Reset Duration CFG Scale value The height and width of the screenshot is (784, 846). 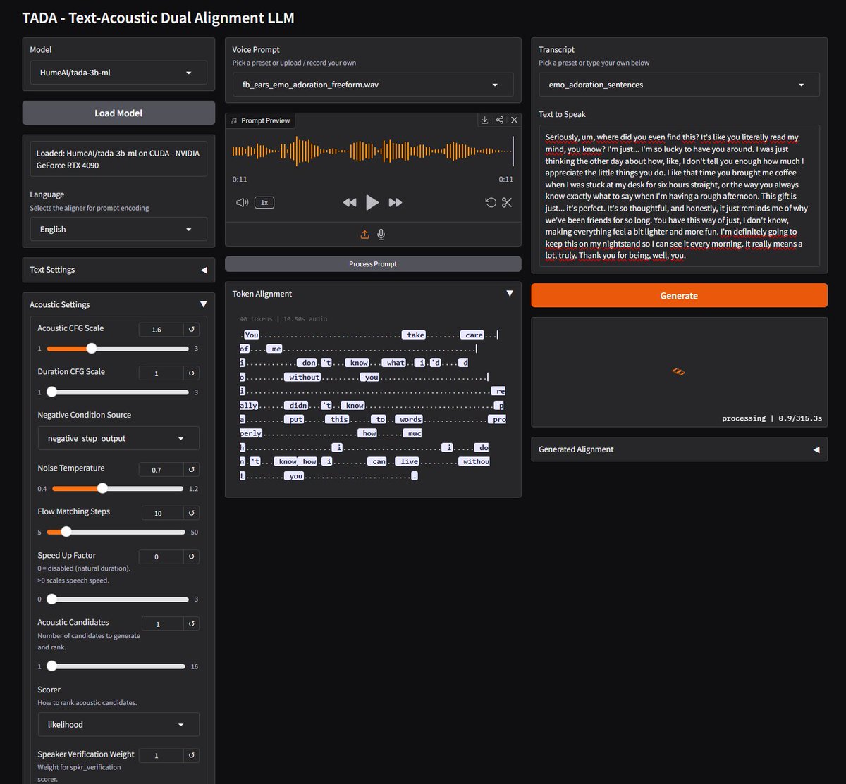191,373
